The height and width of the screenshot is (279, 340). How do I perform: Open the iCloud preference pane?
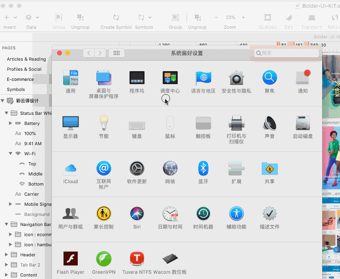pos(70,168)
